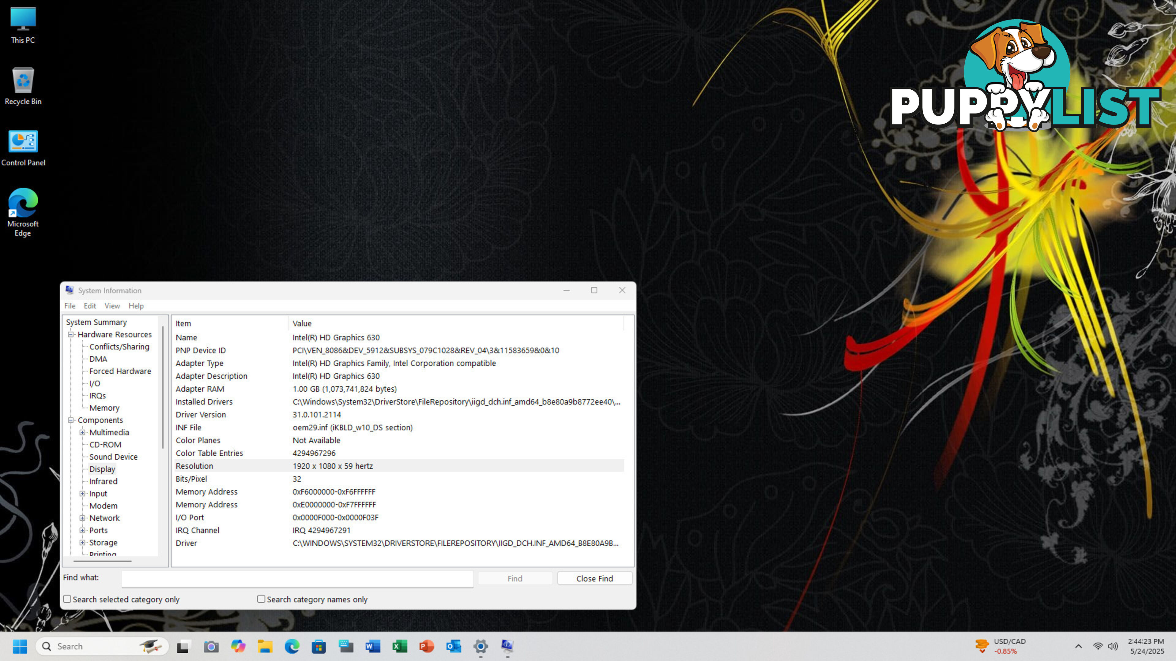Launch PowerPoint from the taskbar
Screen dimensions: 1176x661
tap(426, 646)
